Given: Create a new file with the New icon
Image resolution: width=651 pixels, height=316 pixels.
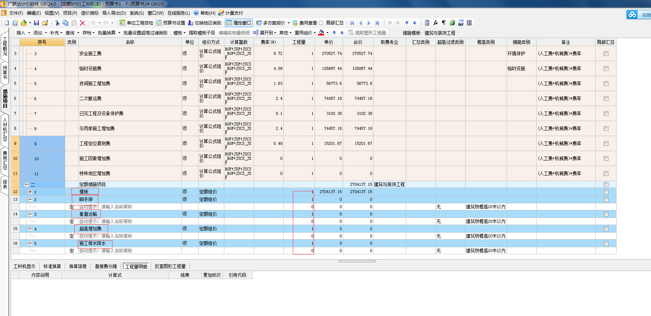Looking at the screenshot, I should pos(7,23).
